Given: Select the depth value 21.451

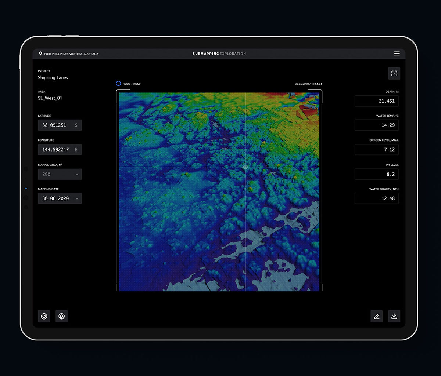Looking at the screenshot, I should (377, 101).
